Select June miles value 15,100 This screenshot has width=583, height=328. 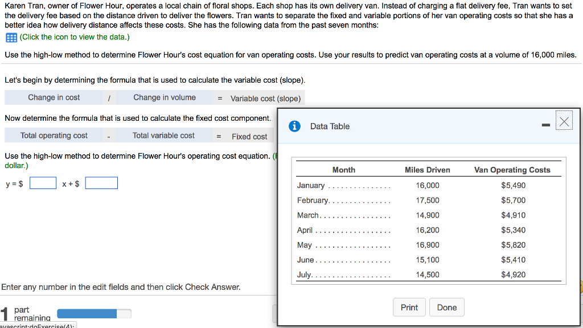(428, 260)
